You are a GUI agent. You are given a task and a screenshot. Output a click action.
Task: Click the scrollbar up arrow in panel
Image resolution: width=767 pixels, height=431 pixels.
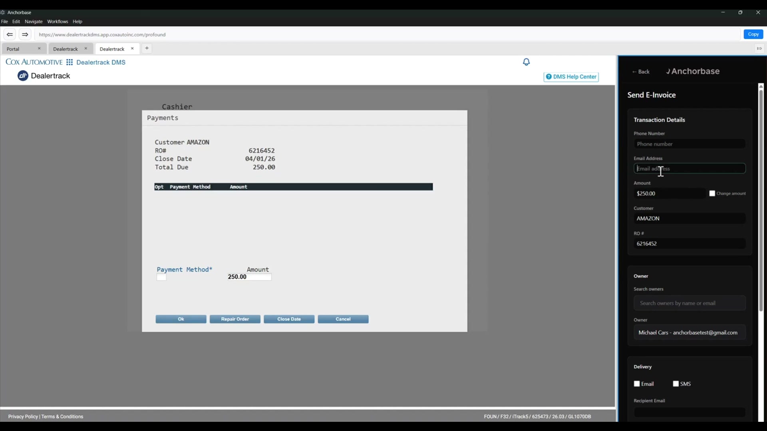click(761, 86)
